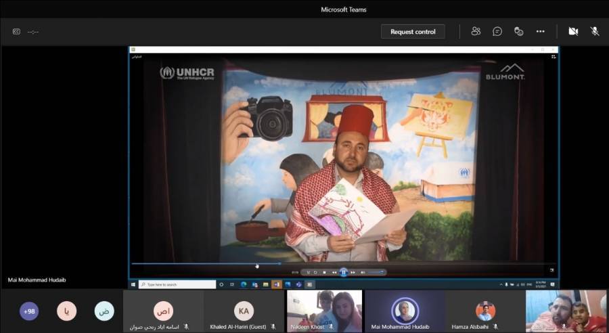
Task: Show the participants panel
Action: [x=476, y=31]
